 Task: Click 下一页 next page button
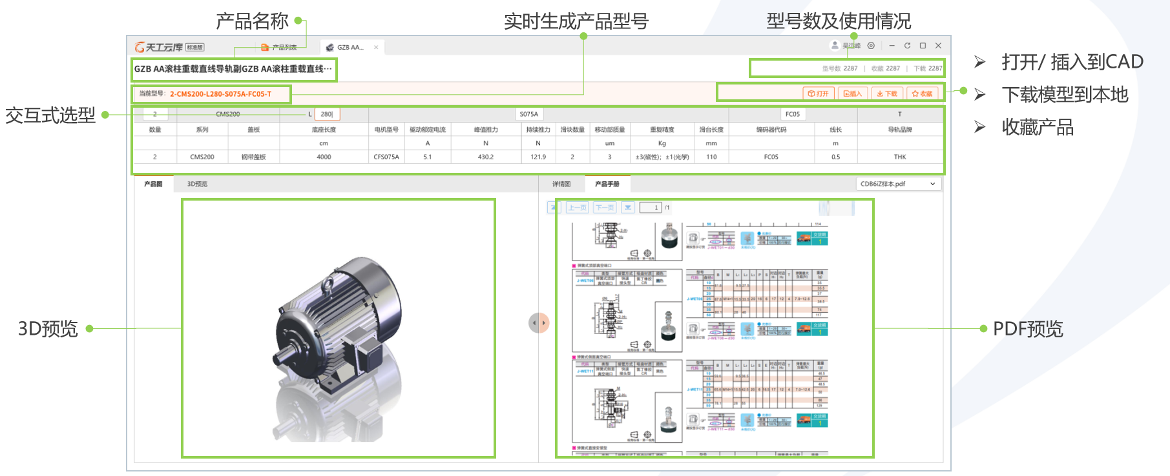pos(605,208)
